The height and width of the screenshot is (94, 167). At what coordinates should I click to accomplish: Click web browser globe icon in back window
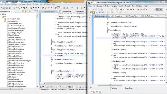tap(72, 8)
